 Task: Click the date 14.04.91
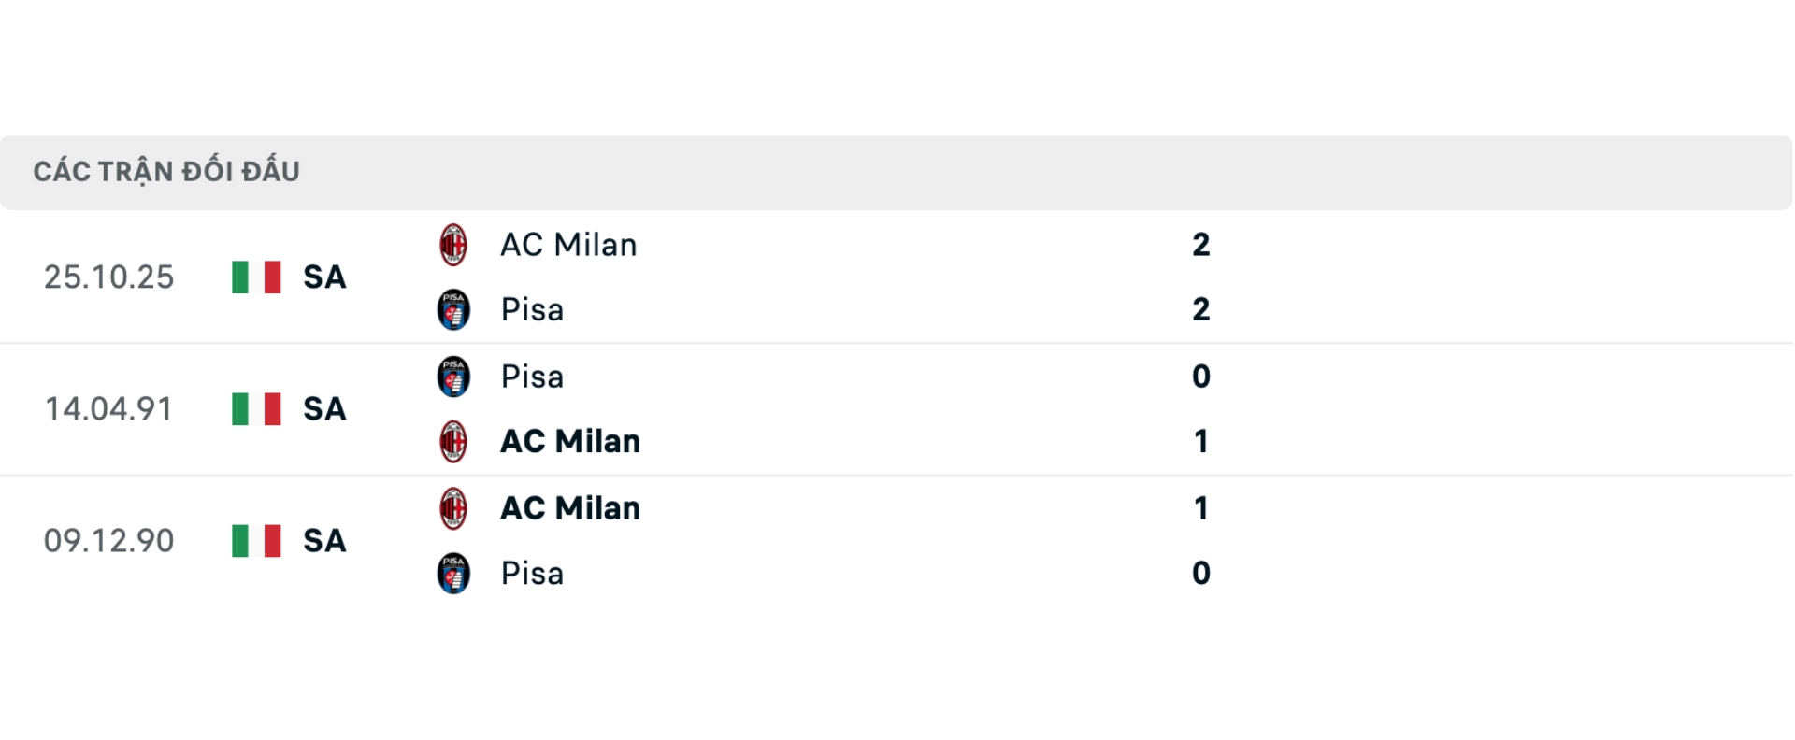(109, 409)
